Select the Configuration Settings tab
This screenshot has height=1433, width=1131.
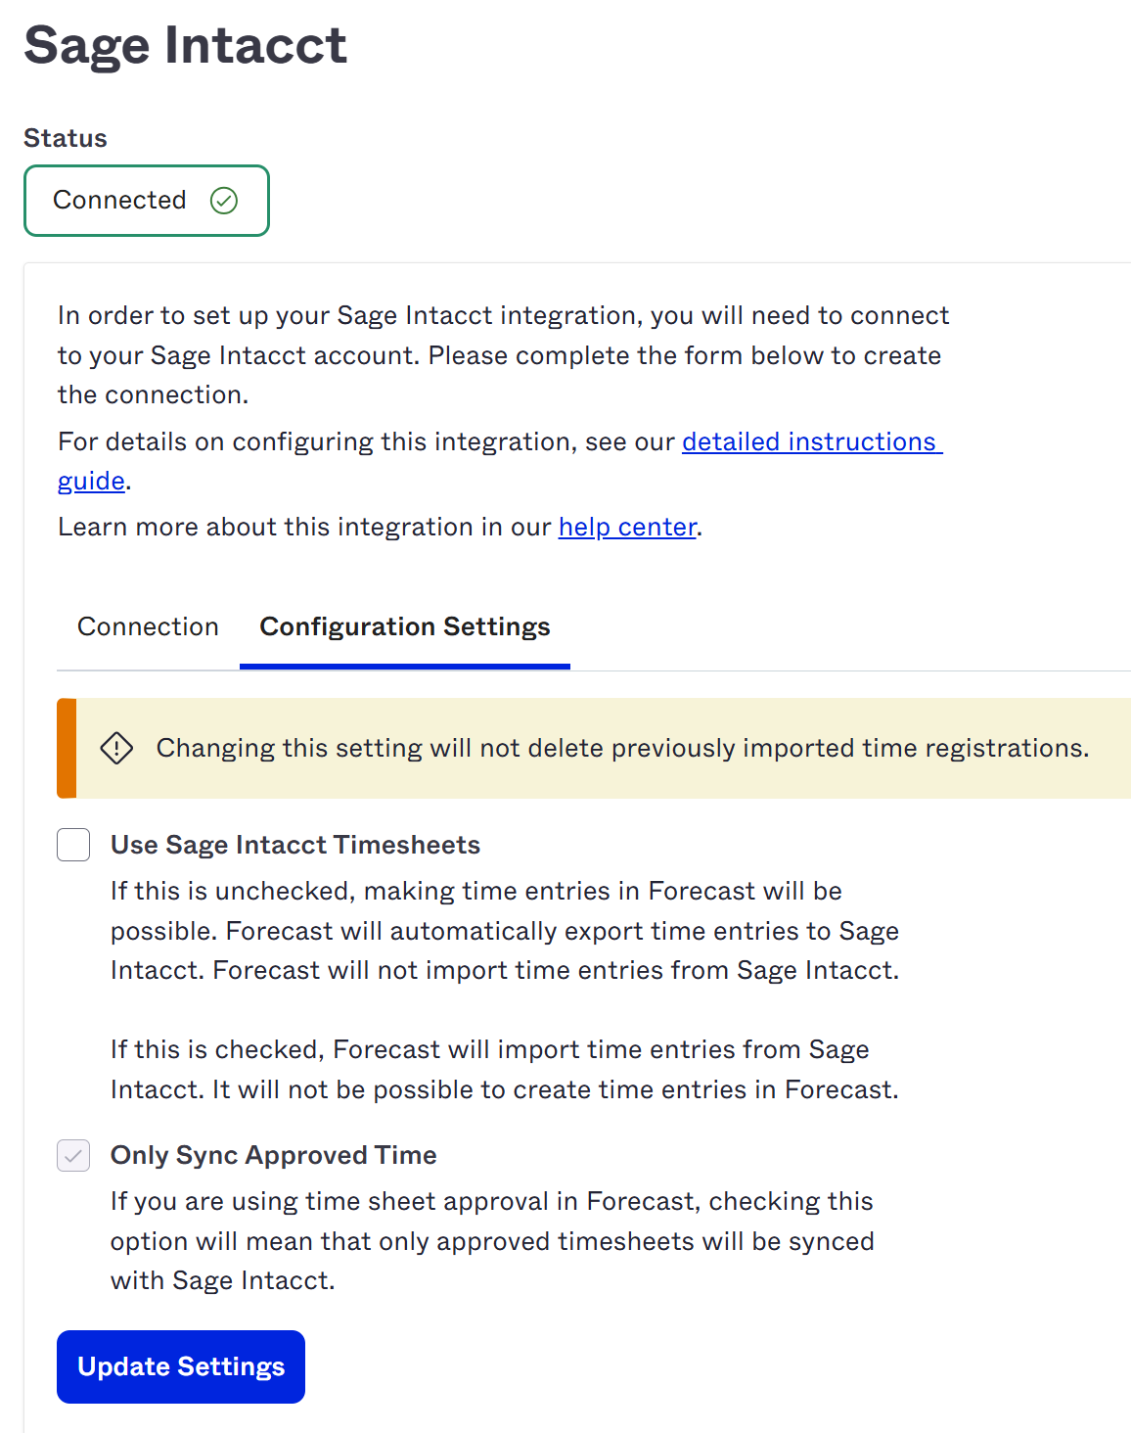405,626
